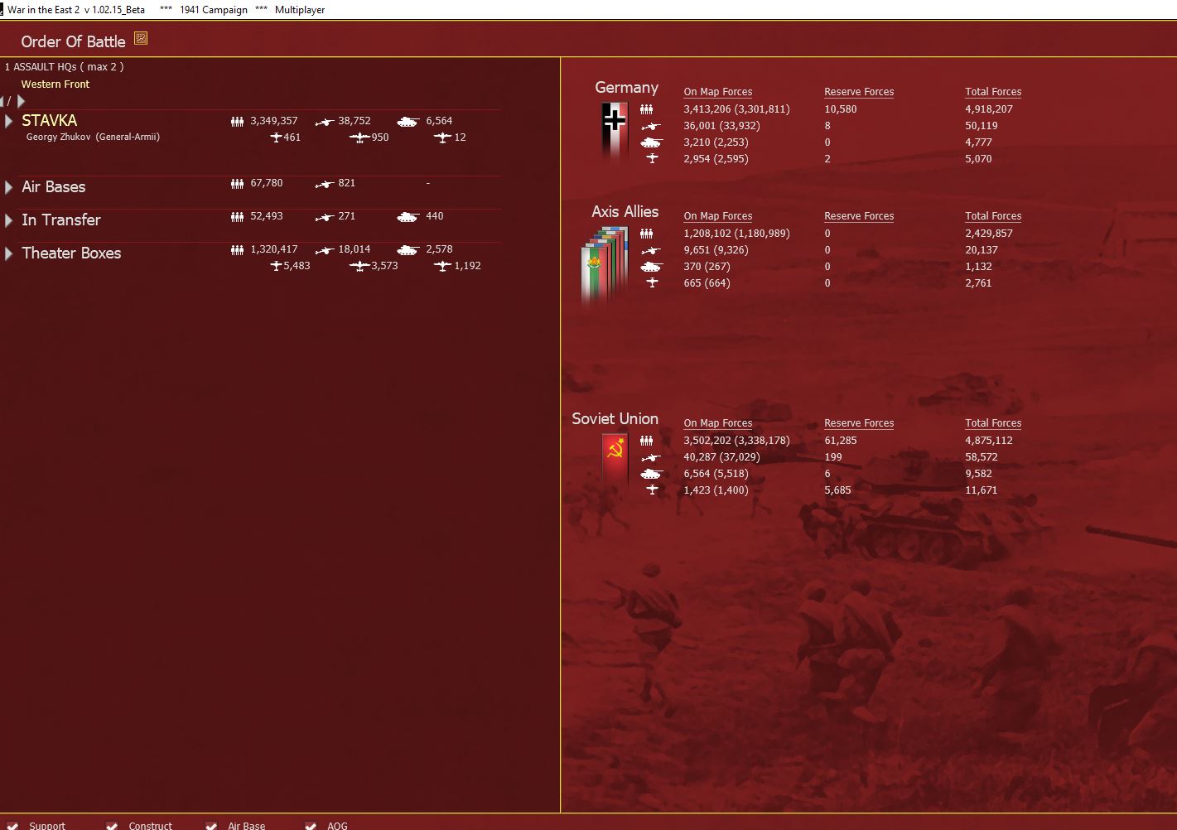Click Axis Allies' On Map Forces header

tap(718, 216)
